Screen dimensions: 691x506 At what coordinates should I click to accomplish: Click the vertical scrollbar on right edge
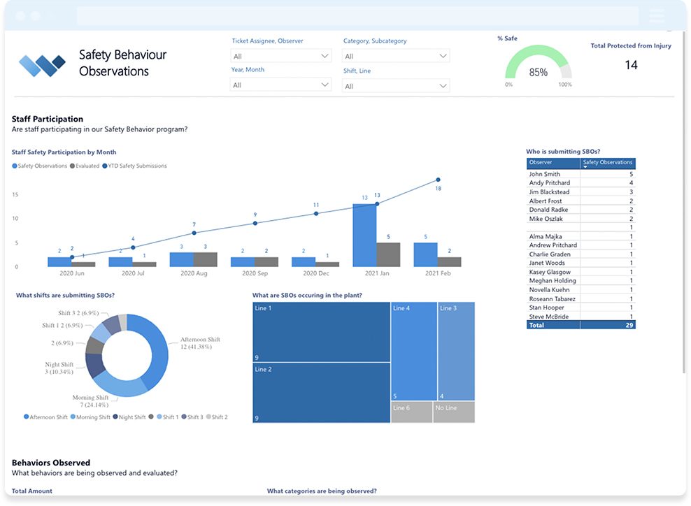pyautogui.click(x=685, y=203)
